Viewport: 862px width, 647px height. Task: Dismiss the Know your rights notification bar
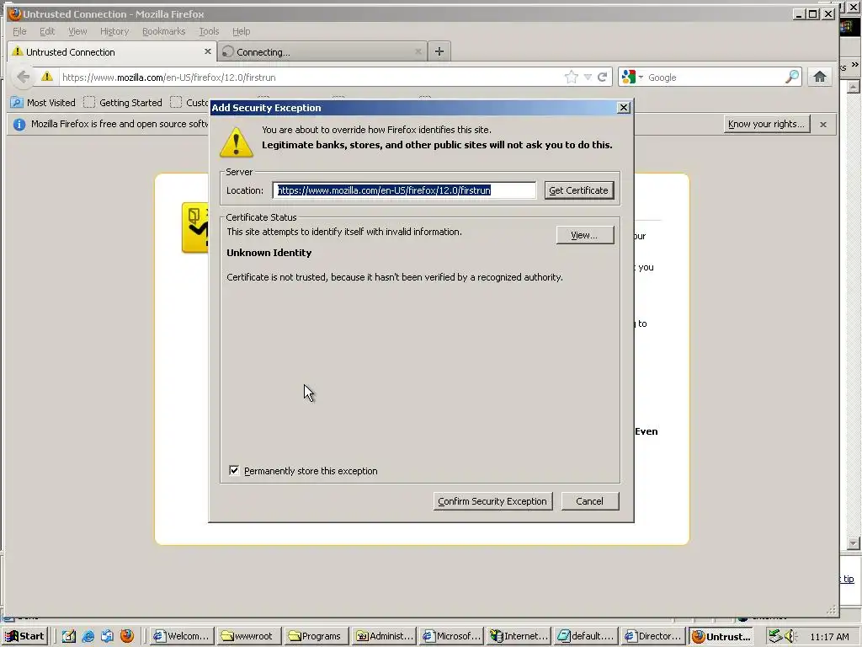823,125
